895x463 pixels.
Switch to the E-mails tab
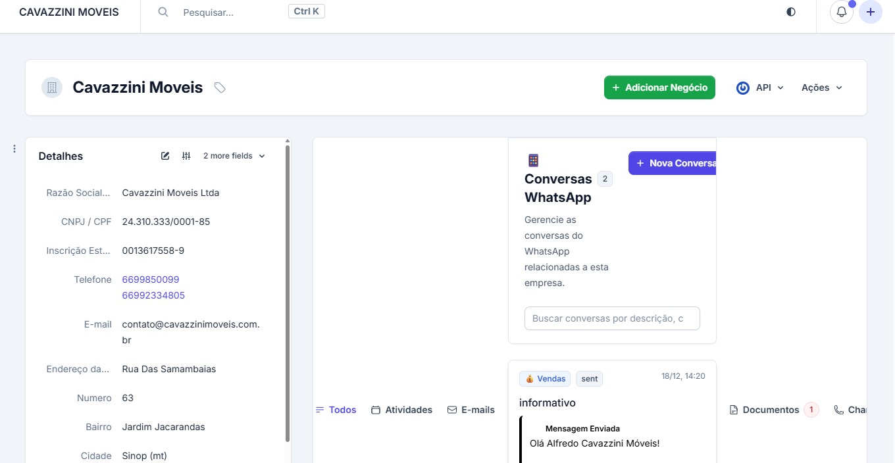pos(471,410)
